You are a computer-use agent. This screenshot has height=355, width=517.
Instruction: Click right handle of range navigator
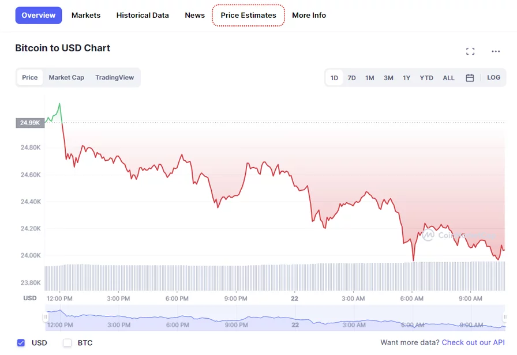pos(505,318)
